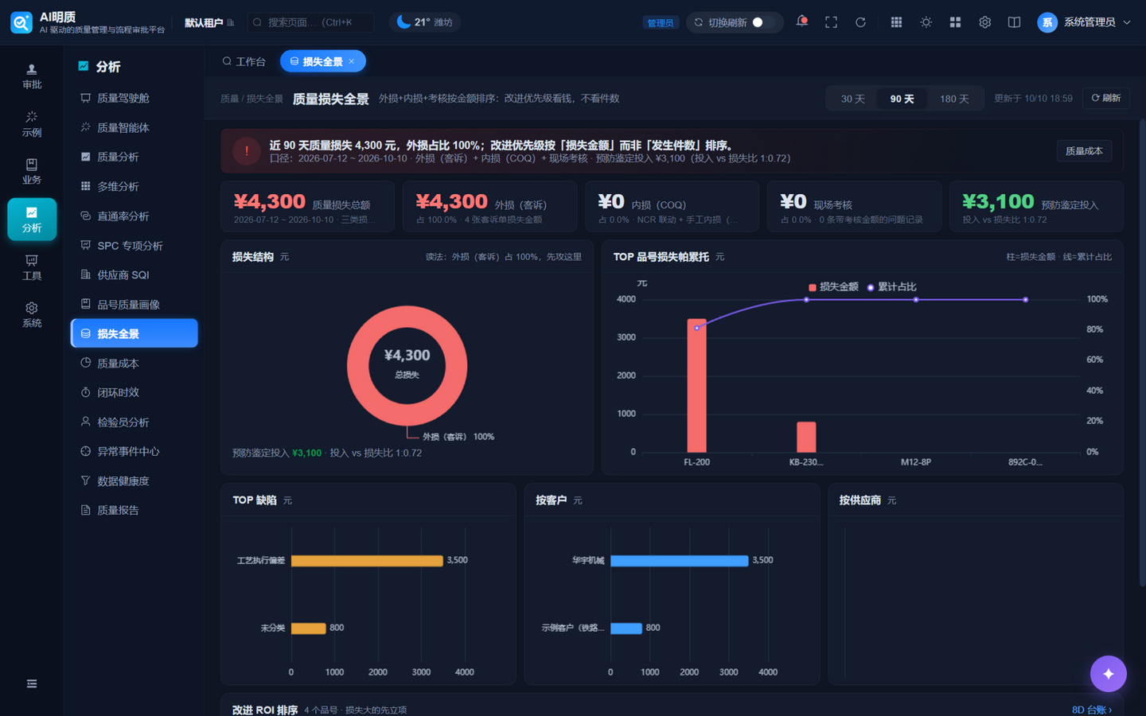Open the nine-dot app grid
1146x716 pixels.
(x=896, y=22)
